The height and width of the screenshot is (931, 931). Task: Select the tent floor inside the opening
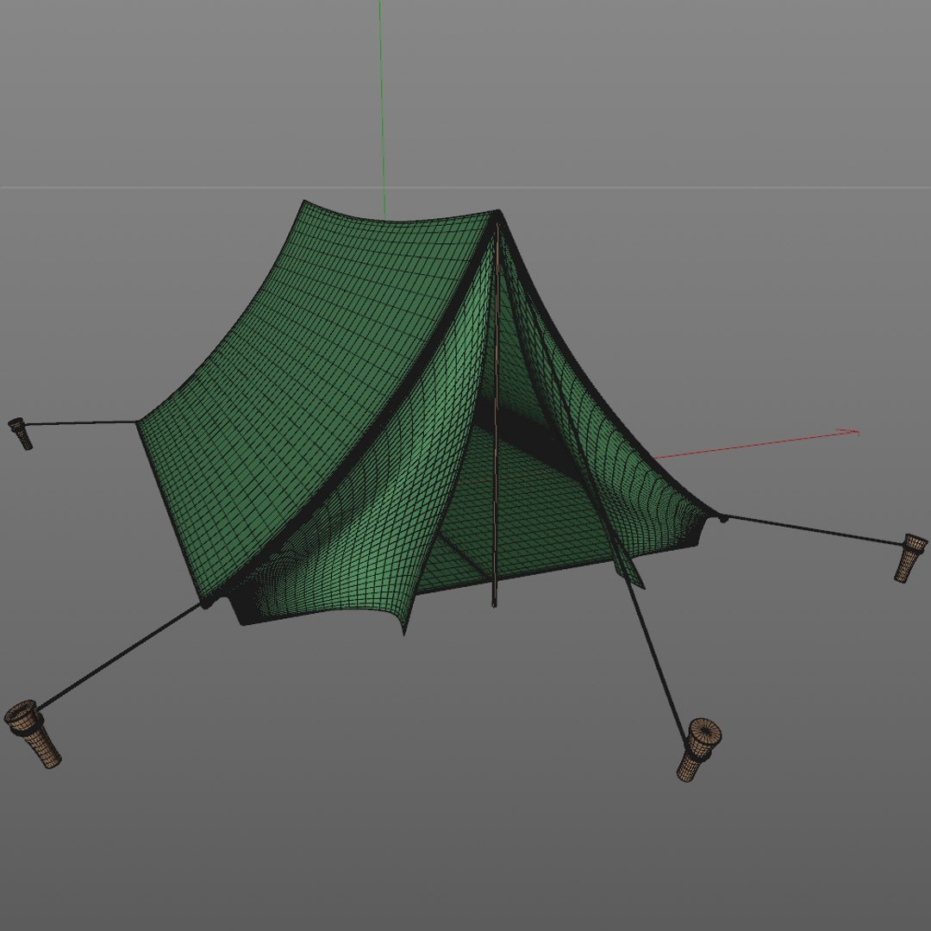522,516
